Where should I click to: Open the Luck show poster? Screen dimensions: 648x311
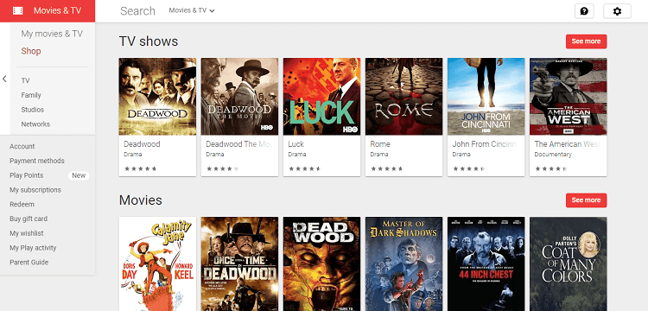pos(321,96)
